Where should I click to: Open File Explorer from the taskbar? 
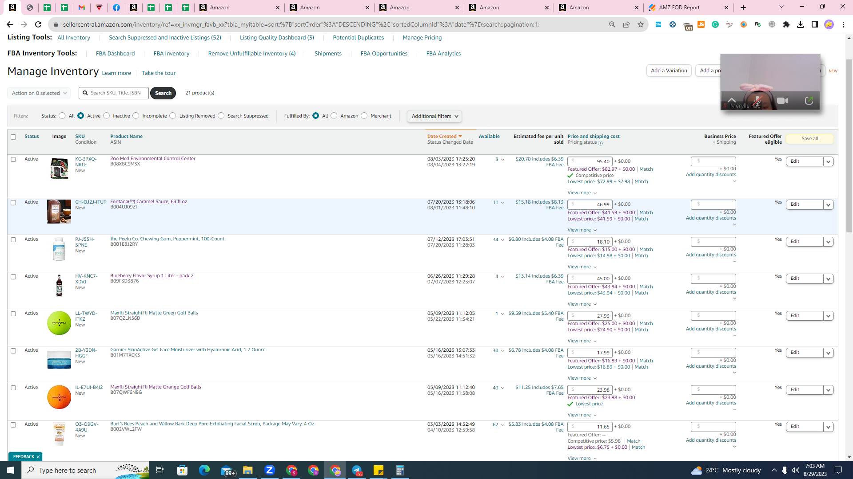[x=248, y=470]
